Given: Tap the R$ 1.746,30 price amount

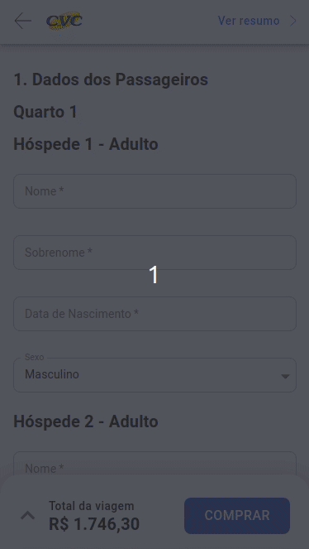Looking at the screenshot, I should coord(94,524).
